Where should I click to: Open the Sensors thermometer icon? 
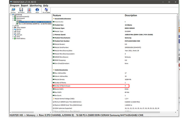(29, 10)
